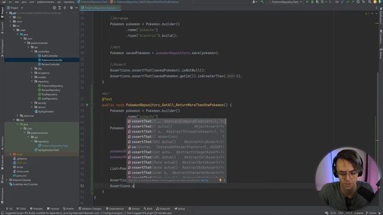The image size is (383, 215).
Task: Start debug session with bug icon
Action: point(312,2)
